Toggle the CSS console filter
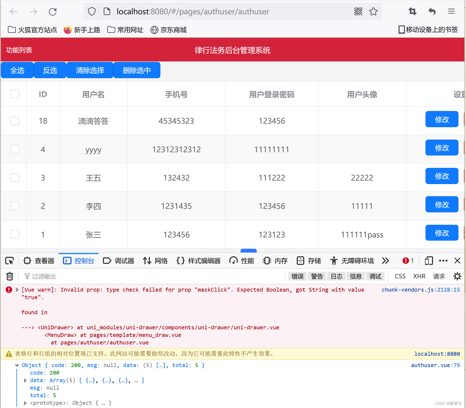 click(400, 276)
